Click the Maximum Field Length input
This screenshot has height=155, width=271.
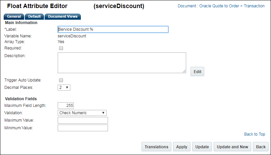point(66,106)
